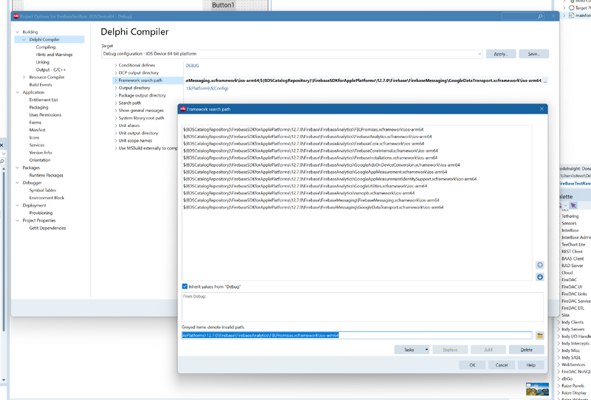The height and width of the screenshot is (400, 591).
Task: Click the Save... button
Action: click(533, 54)
